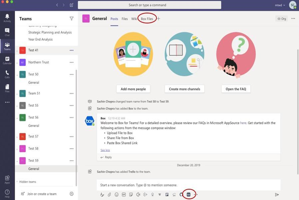This screenshot has height=200, width=299.
Task: Click the new chat compose icon
Action: tap(72, 5)
